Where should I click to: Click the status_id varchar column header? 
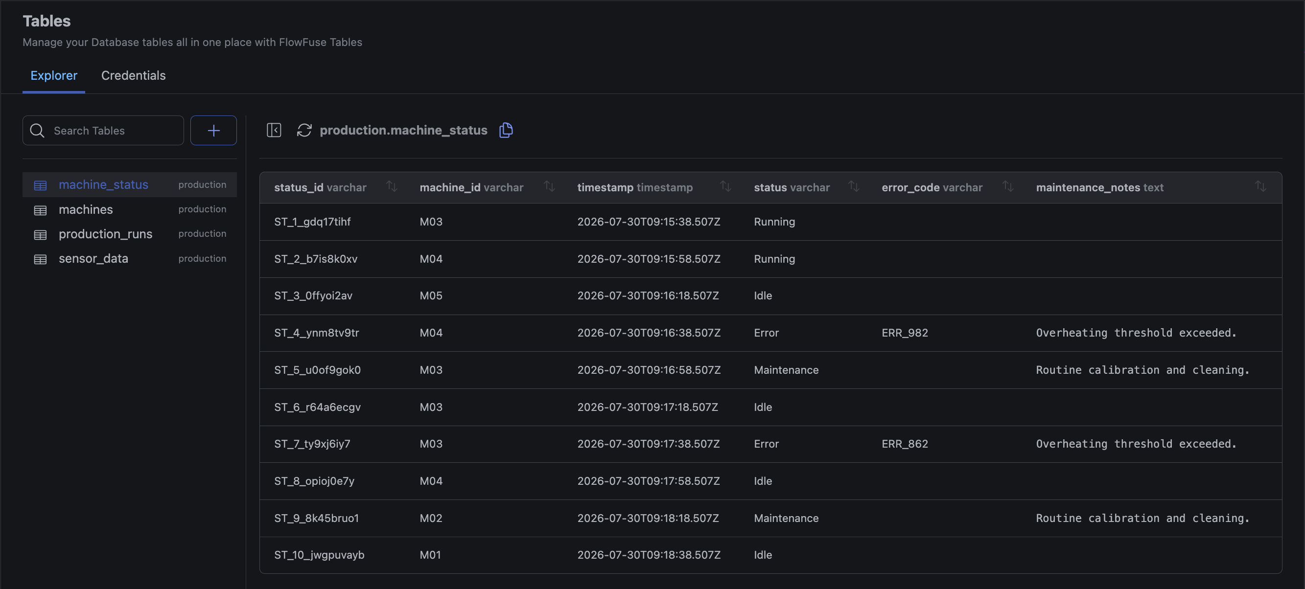click(x=320, y=187)
